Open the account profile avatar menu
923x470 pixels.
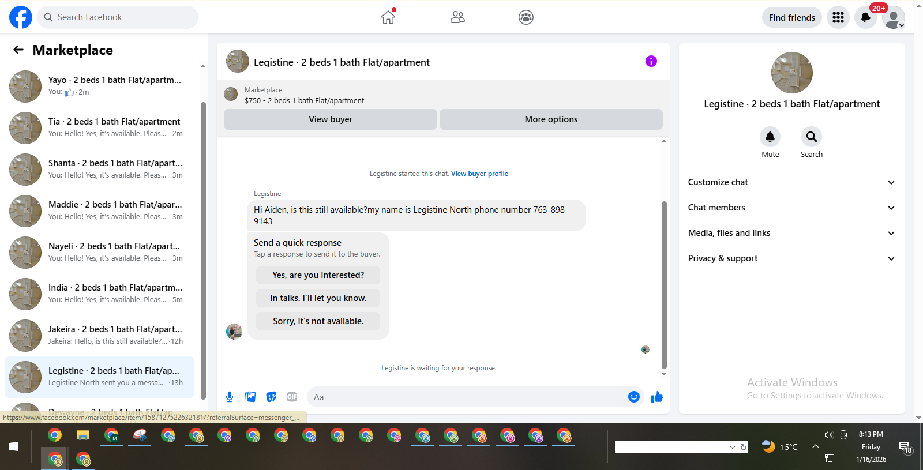[894, 17]
